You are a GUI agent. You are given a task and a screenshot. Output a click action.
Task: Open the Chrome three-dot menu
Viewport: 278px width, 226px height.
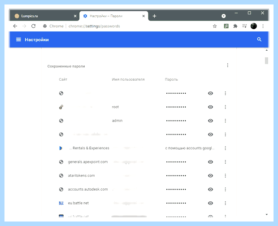click(263, 26)
